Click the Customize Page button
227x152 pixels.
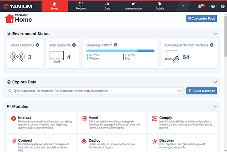201,18
